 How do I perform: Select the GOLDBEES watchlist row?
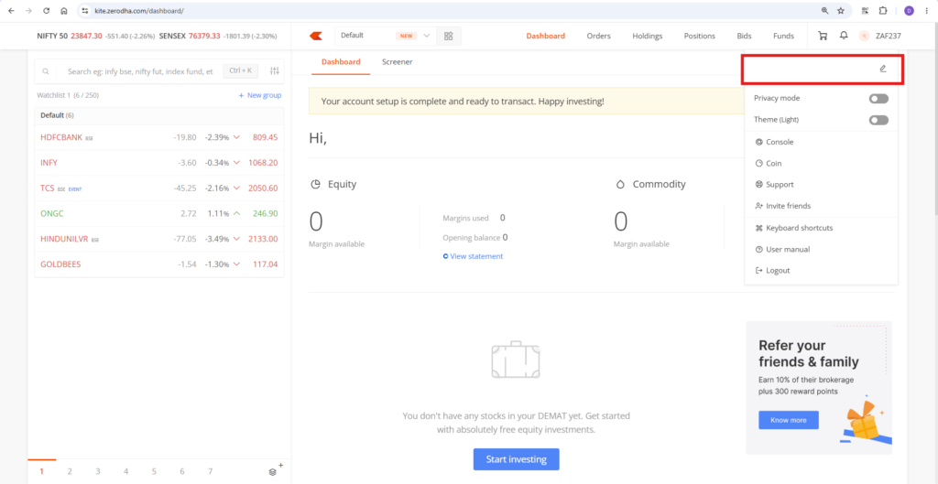(159, 264)
